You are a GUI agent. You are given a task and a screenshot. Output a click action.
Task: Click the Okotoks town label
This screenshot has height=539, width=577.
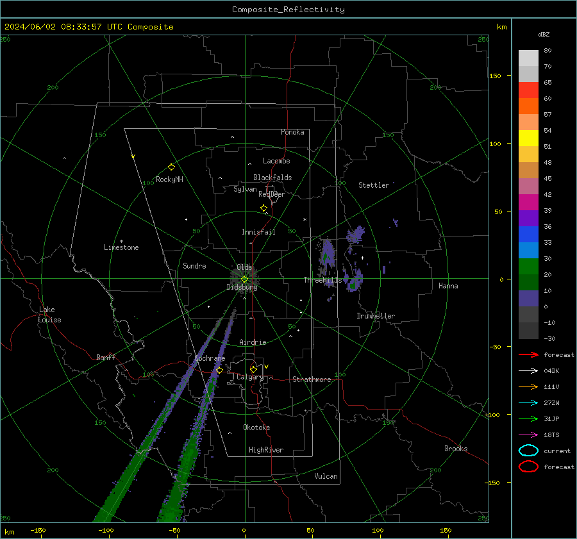click(256, 427)
